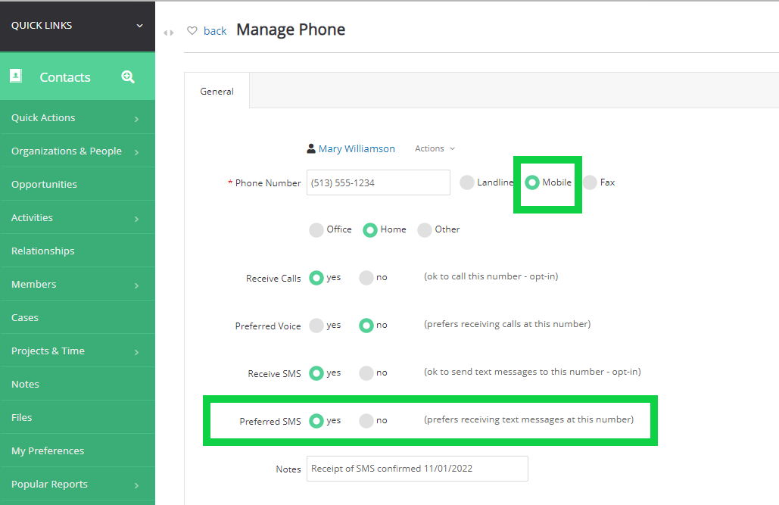Image resolution: width=779 pixels, height=505 pixels.
Task: Open Relationships in the sidebar
Action: click(x=77, y=251)
